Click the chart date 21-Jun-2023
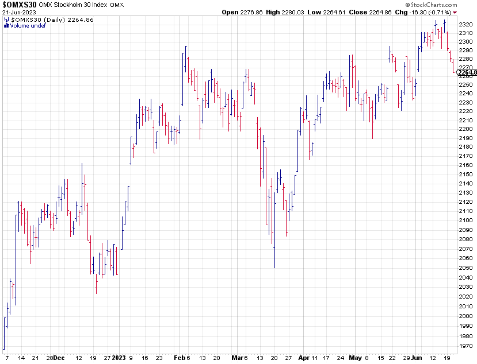Image resolution: width=477 pixels, height=364 pixels. point(19,13)
